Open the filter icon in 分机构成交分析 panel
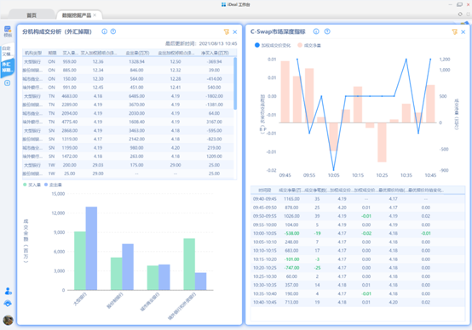This screenshot has height=330, width=472. (x=227, y=31)
